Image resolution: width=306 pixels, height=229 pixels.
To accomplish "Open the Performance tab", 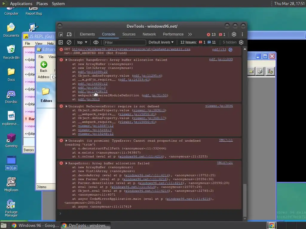I will pyautogui.click(x=173, y=34).
